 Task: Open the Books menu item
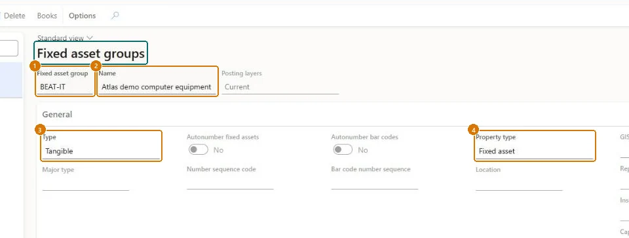pos(47,16)
